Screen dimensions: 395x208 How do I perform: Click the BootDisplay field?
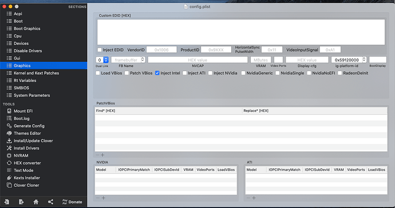click(378, 60)
